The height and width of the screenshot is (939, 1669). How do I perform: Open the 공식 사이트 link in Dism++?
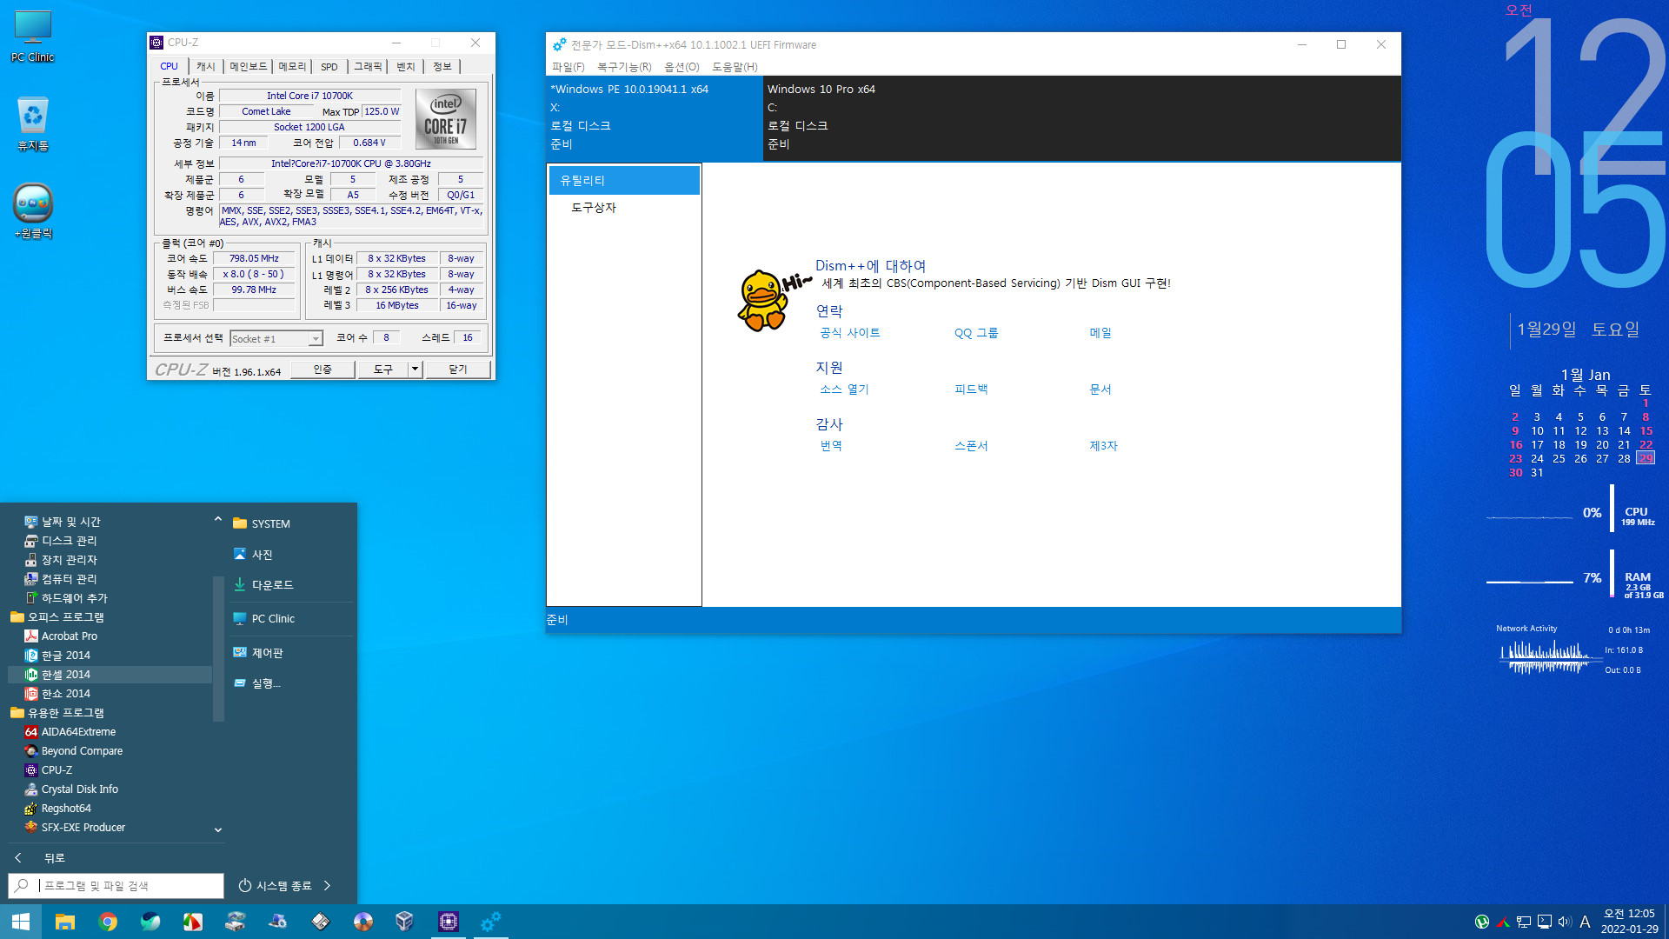click(850, 333)
